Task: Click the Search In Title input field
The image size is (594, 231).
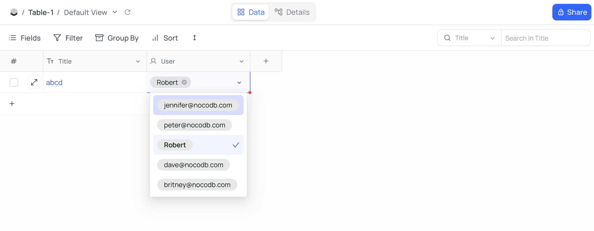Action: pos(545,38)
